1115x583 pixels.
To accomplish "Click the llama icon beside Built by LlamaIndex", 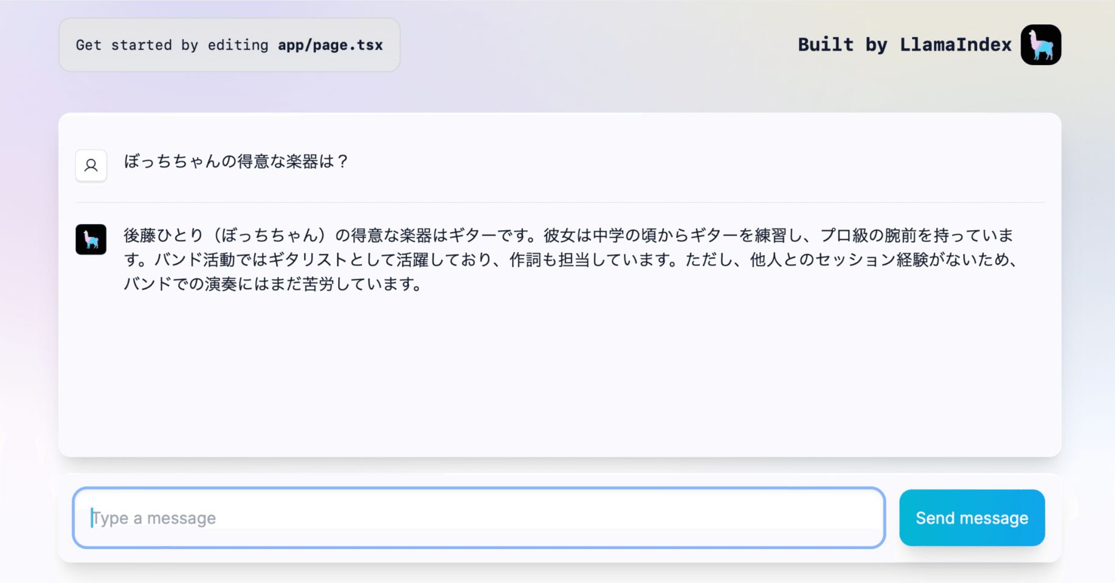I will [x=1040, y=44].
